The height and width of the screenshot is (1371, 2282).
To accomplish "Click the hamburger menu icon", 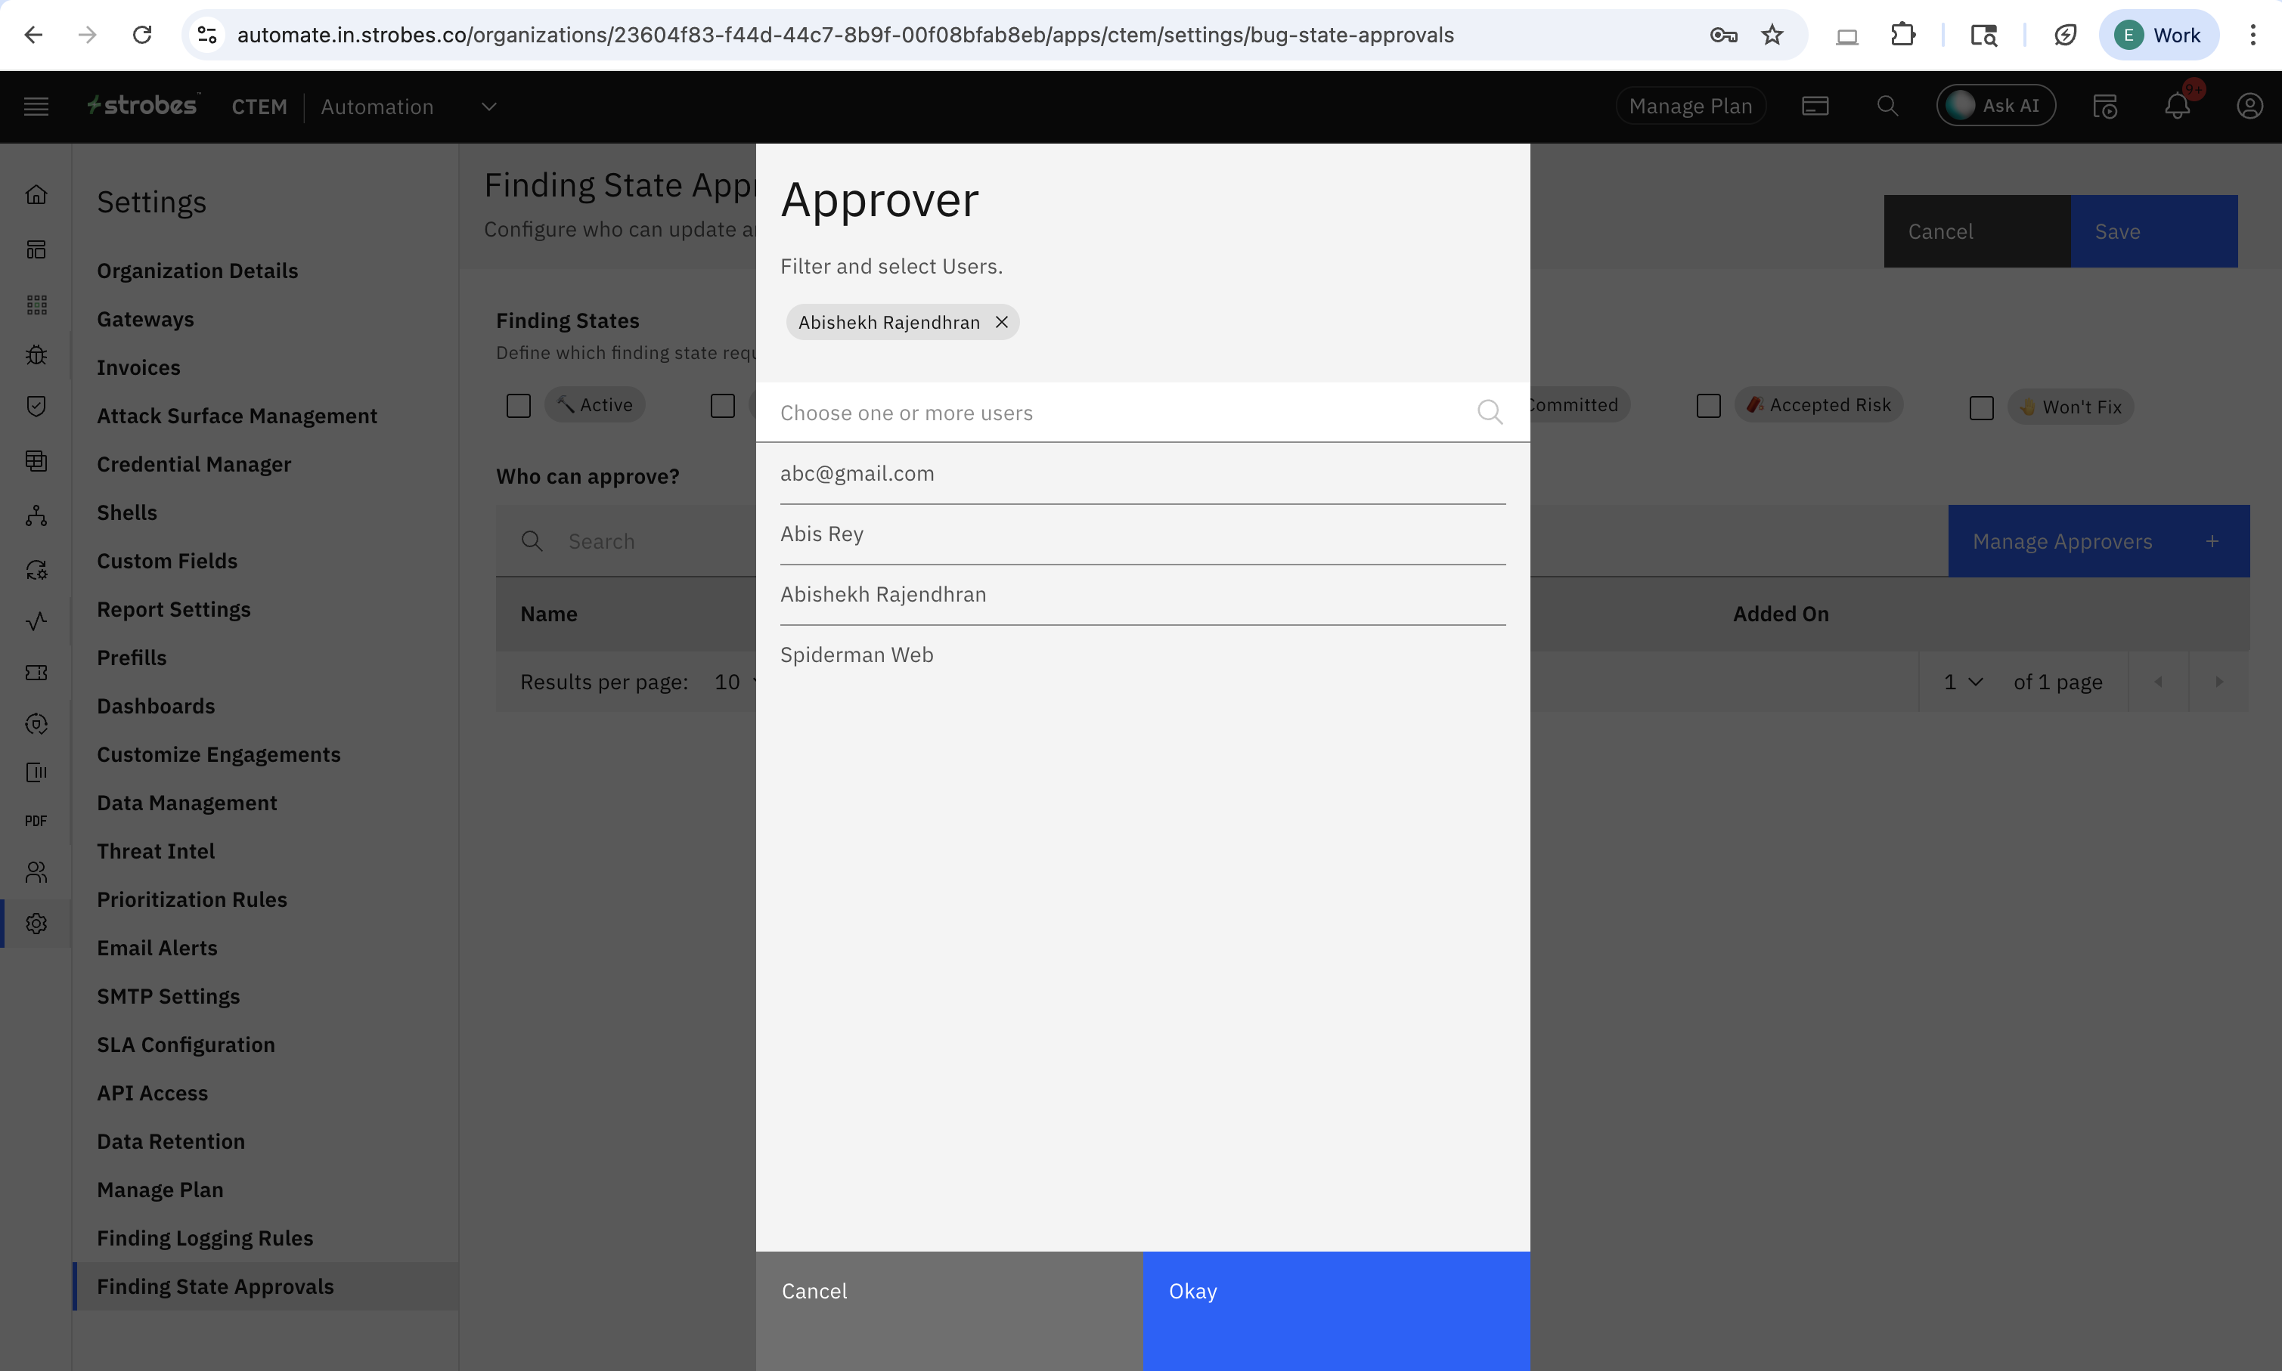I will pos(36,107).
